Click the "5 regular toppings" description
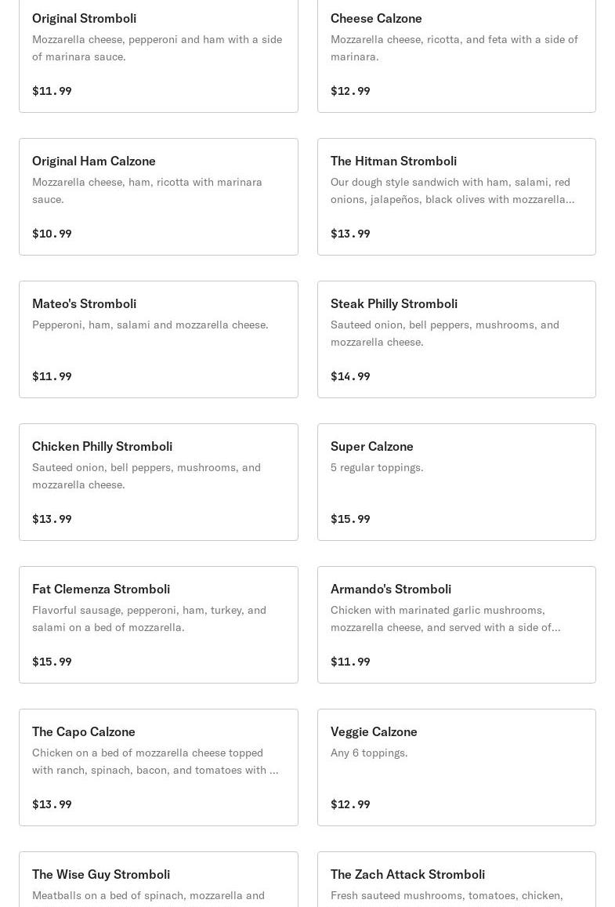The width and height of the screenshot is (615, 907). click(x=377, y=467)
